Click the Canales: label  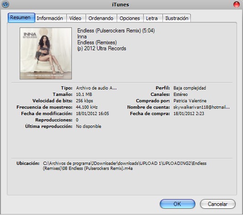click(x=160, y=95)
